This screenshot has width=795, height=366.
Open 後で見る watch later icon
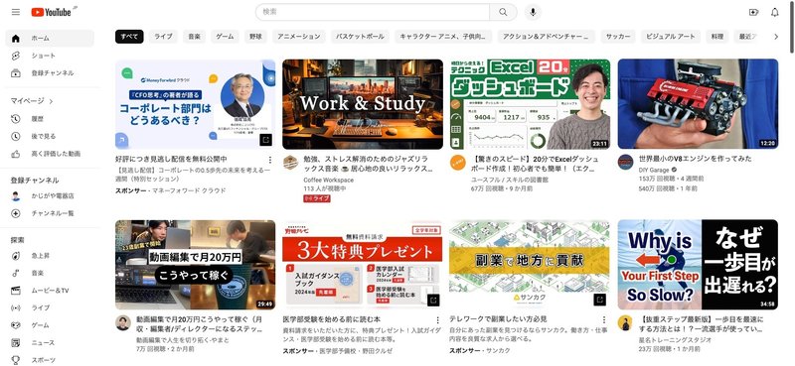(16, 136)
